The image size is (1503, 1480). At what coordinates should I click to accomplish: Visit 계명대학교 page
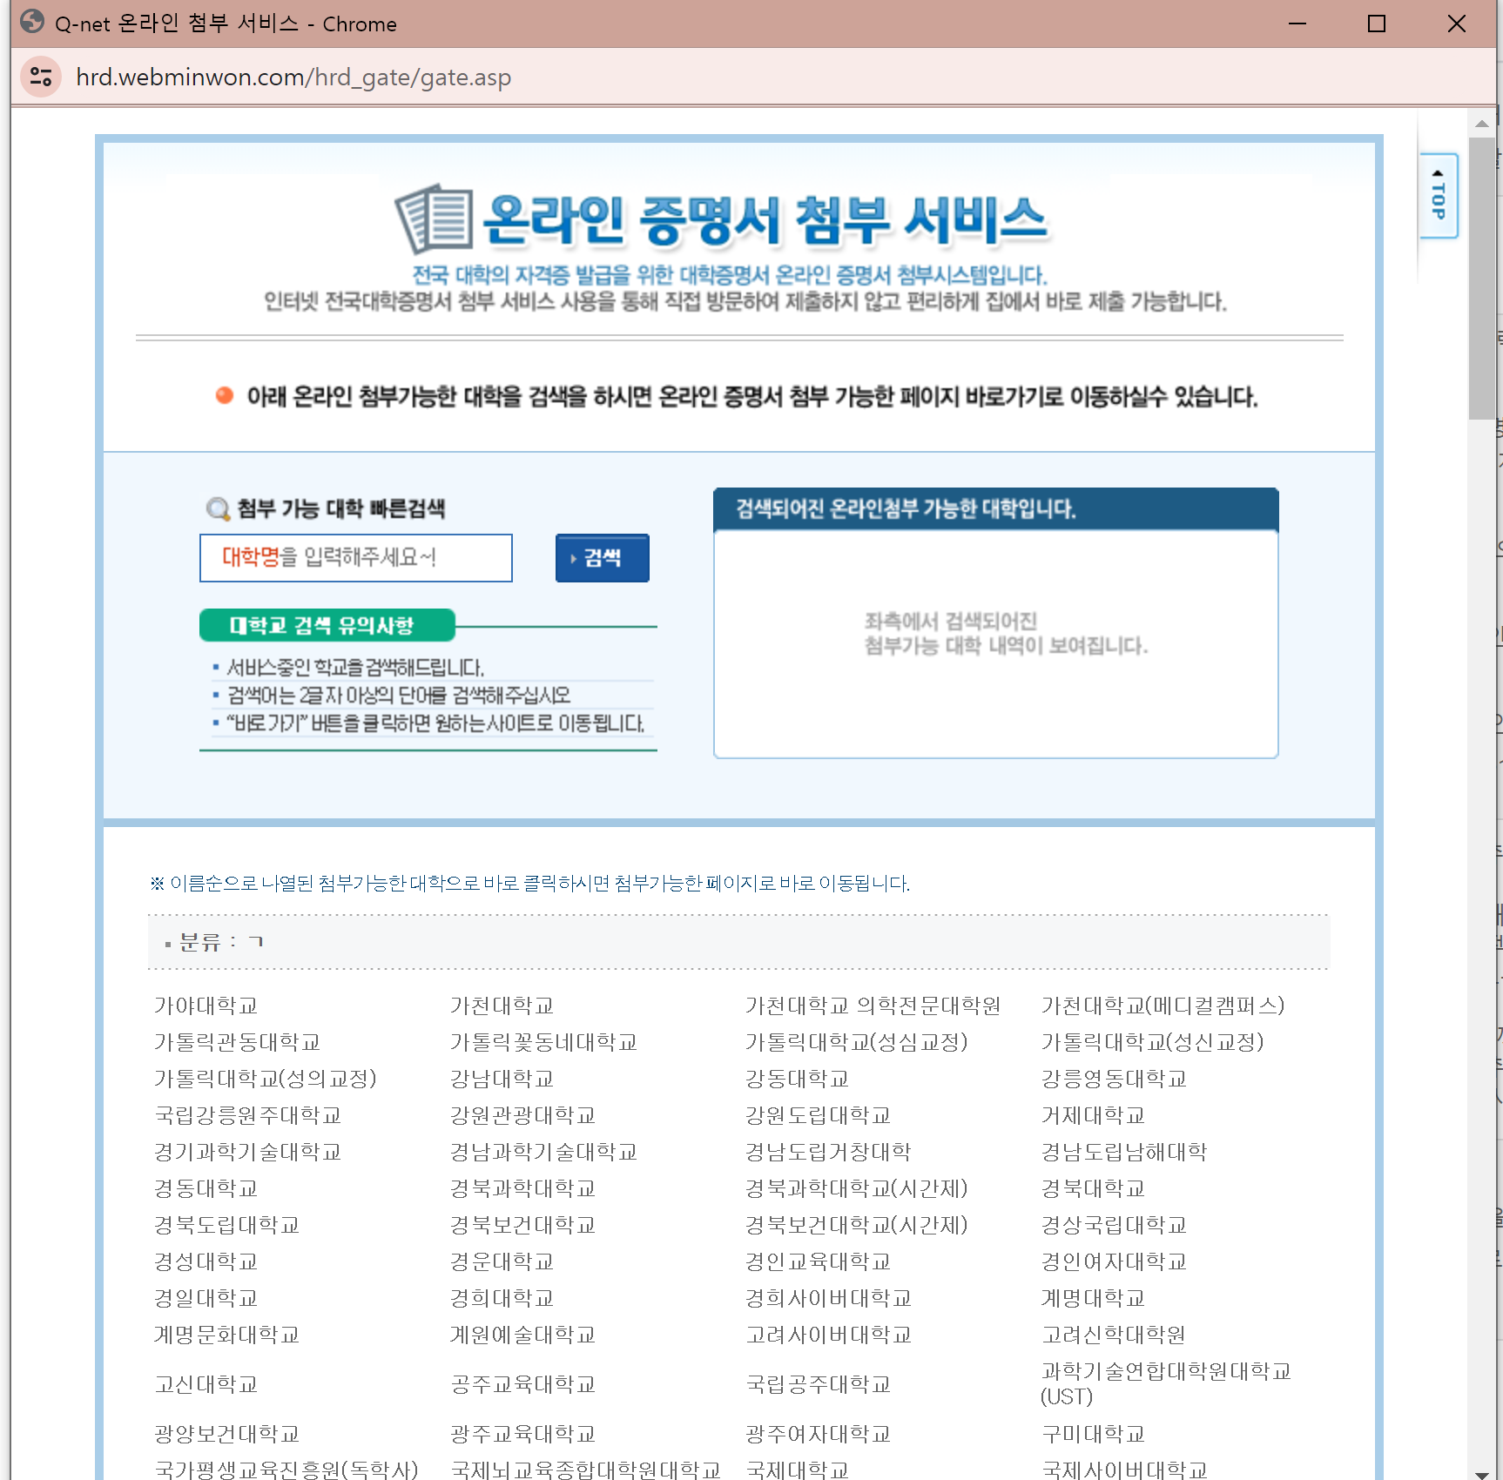coord(1094,1298)
